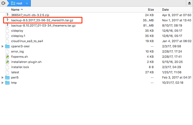193x125 pixels.
Task: Click the backup theamens tar.gz file icon
Action: tap(7, 25)
